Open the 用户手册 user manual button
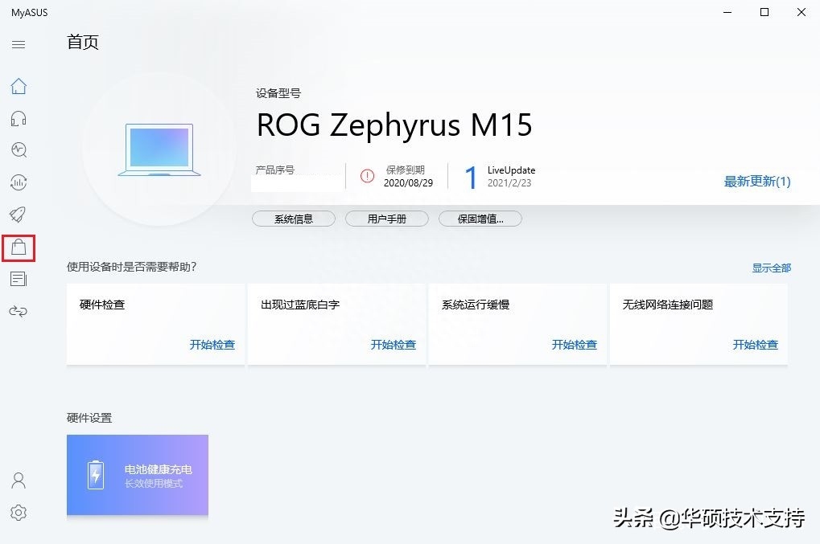This screenshot has height=544, width=820. [x=386, y=218]
